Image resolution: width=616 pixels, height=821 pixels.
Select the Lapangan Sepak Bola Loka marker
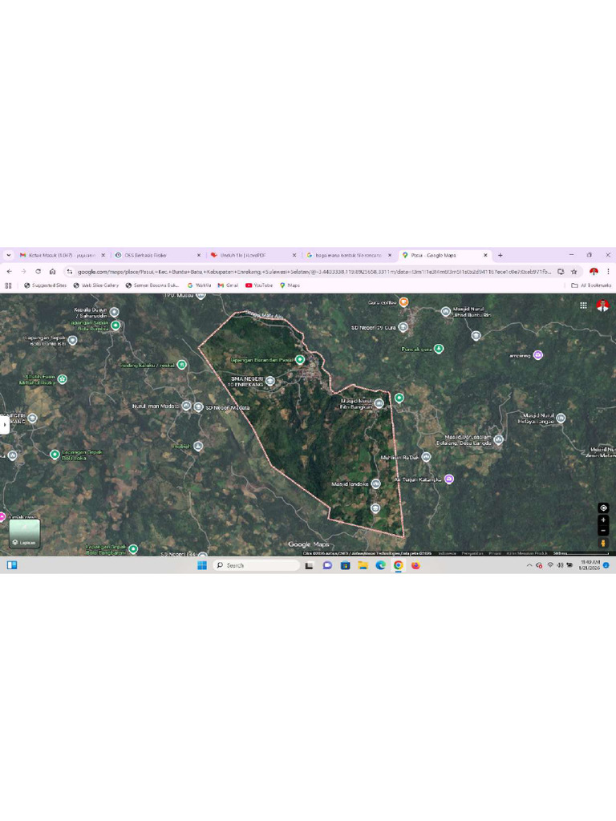[55, 455]
